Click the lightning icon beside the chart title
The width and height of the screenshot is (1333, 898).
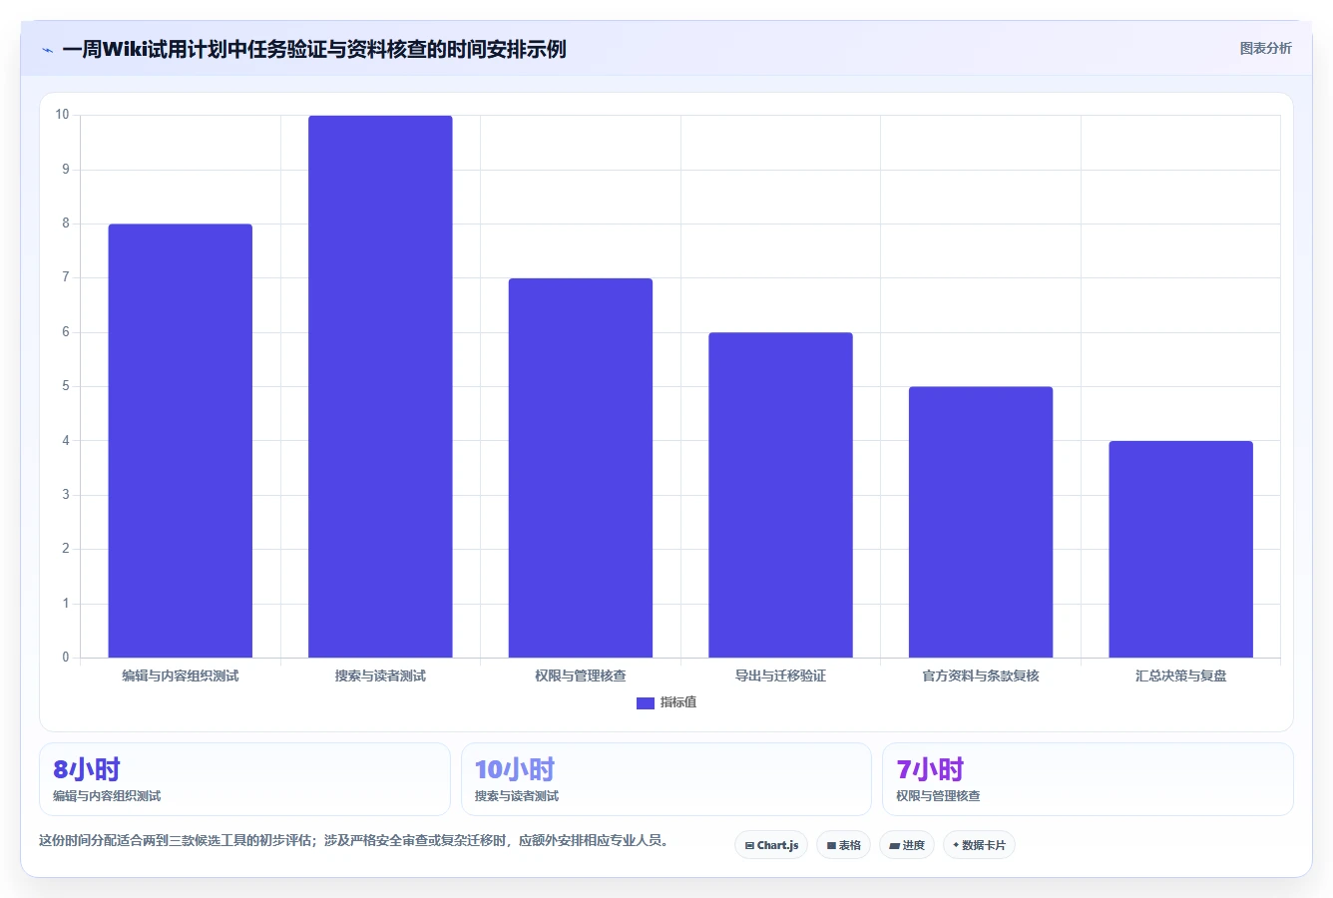click(x=47, y=50)
